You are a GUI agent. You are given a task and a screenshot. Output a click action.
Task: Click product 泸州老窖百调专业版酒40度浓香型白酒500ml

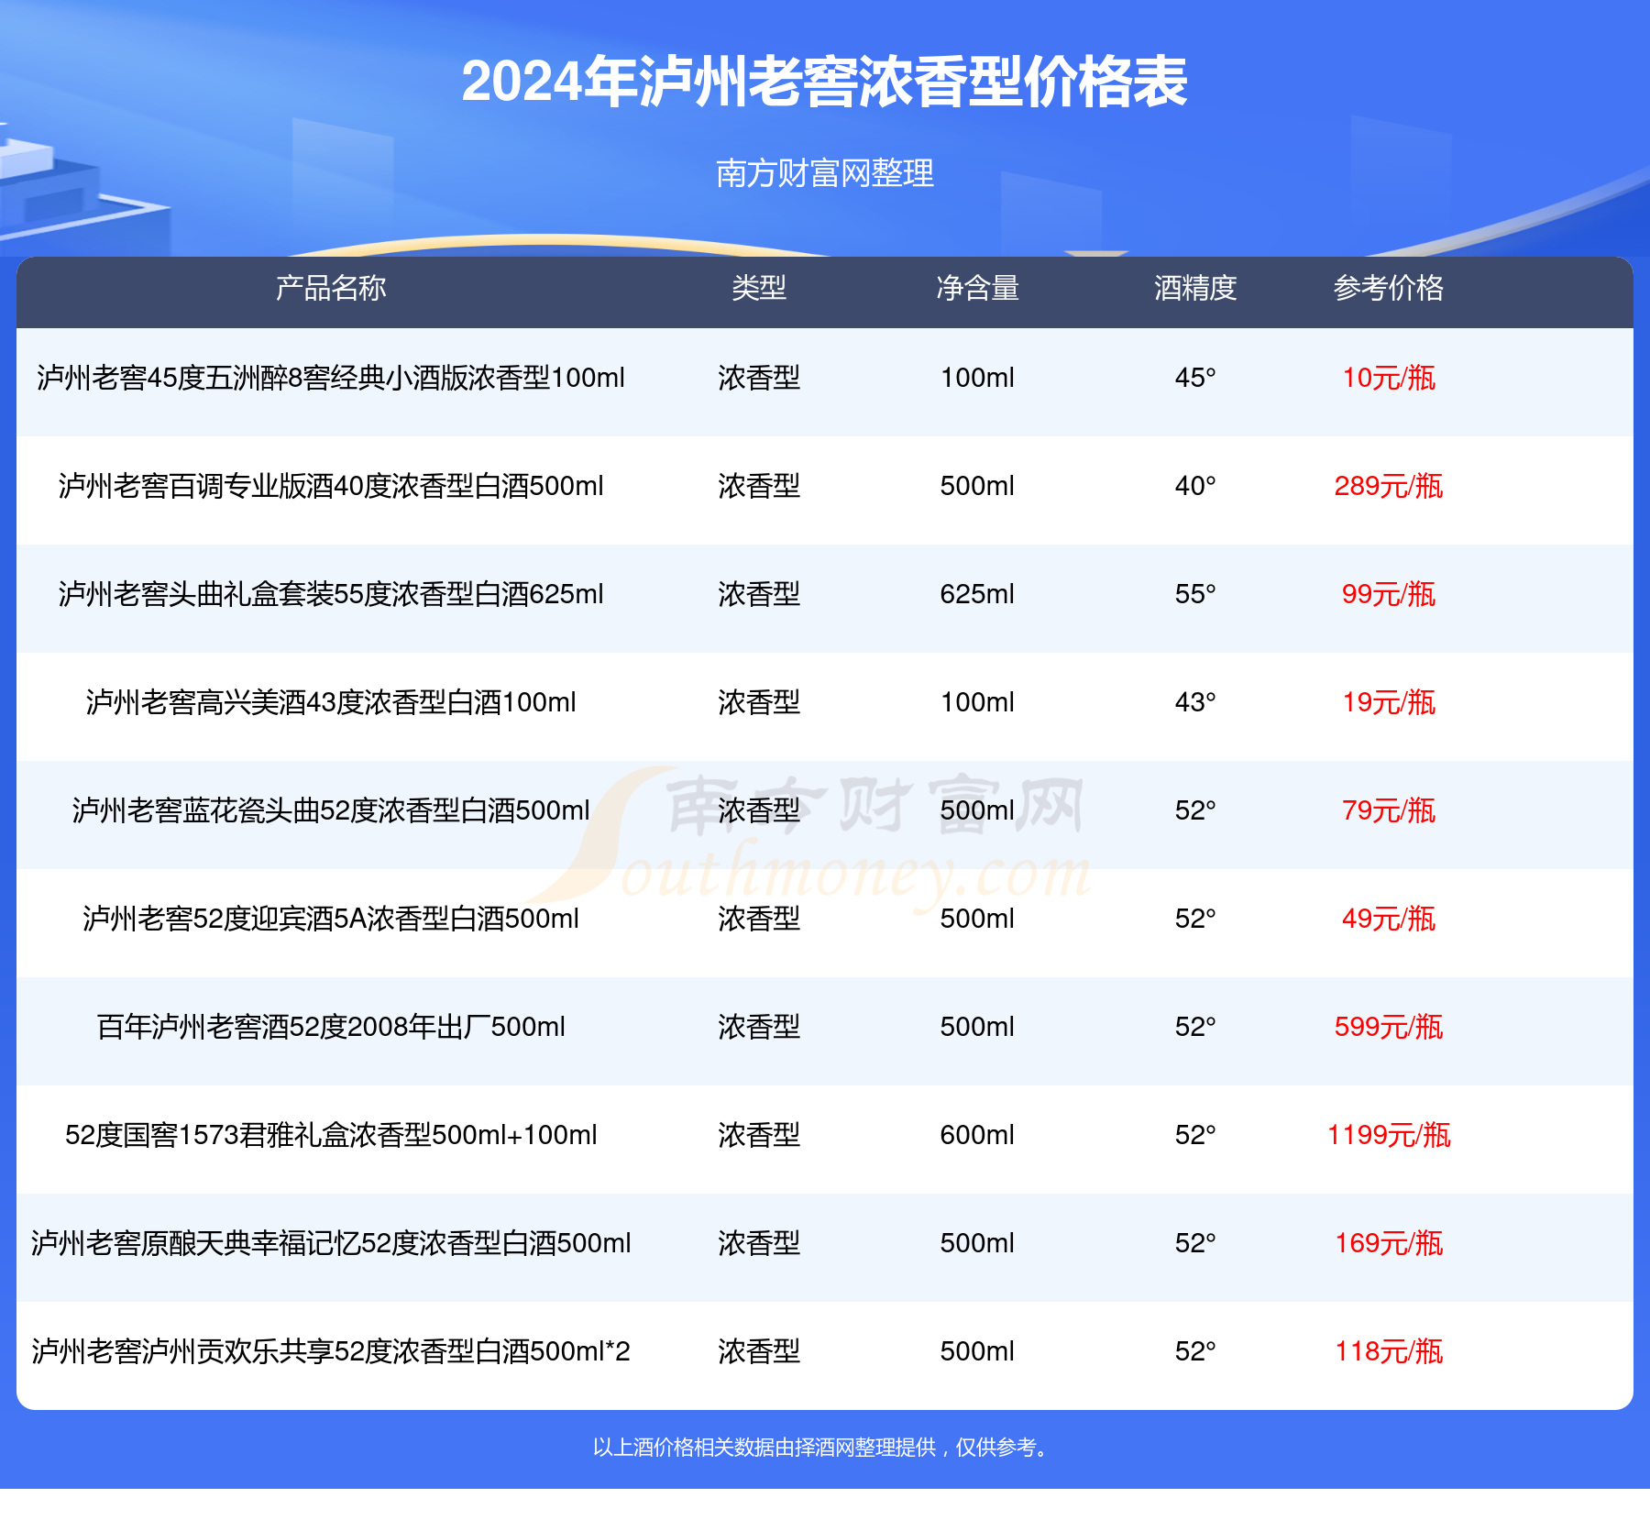coord(331,486)
